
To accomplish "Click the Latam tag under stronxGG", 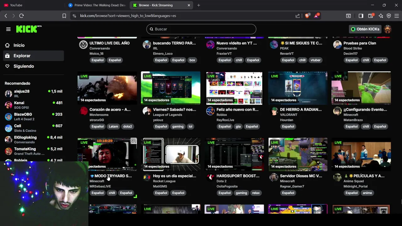I will coord(113,126).
